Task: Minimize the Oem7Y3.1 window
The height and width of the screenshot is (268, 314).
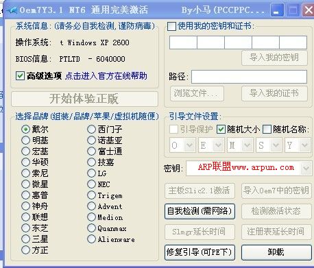Action: tap(277, 10)
